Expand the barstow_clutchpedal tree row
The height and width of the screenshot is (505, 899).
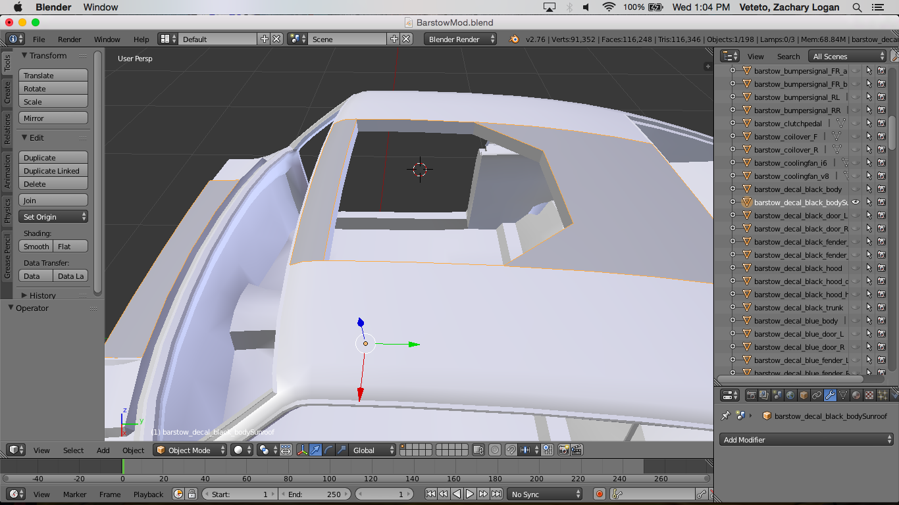732,123
